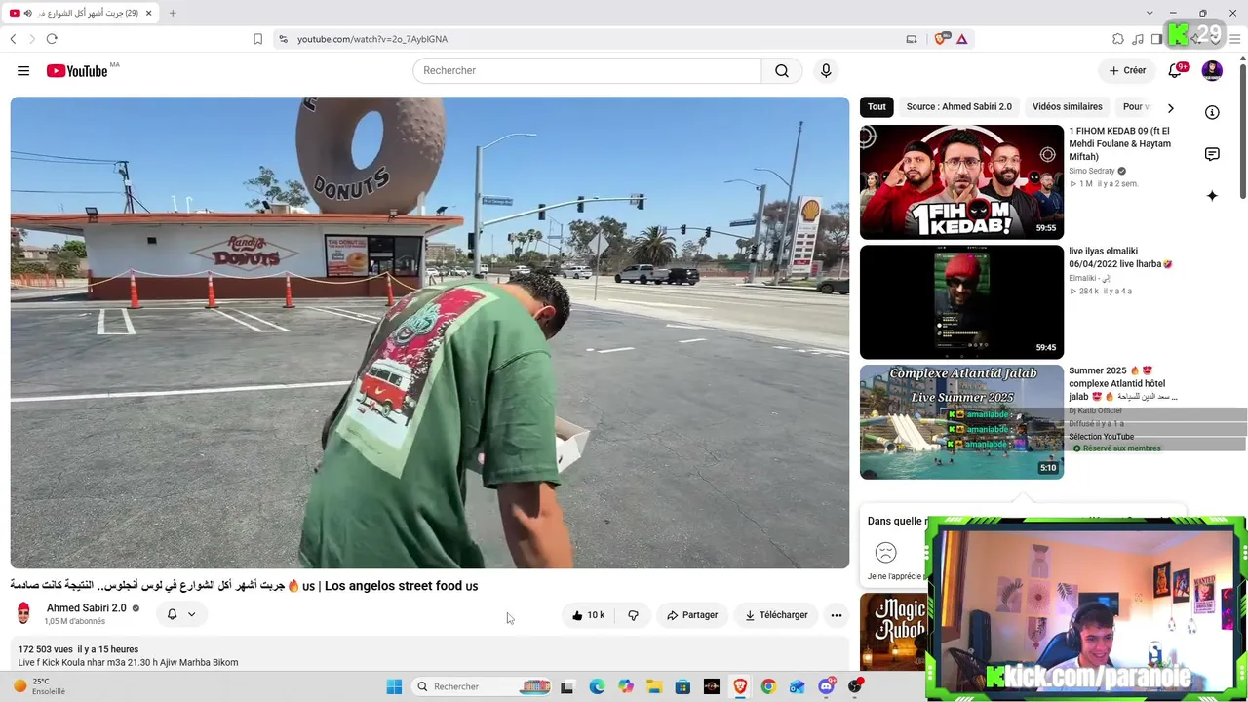Screen dimensions: 1248x702
Task: Open '1 FIHOM KEDAB 09' video title
Action: (1119, 143)
